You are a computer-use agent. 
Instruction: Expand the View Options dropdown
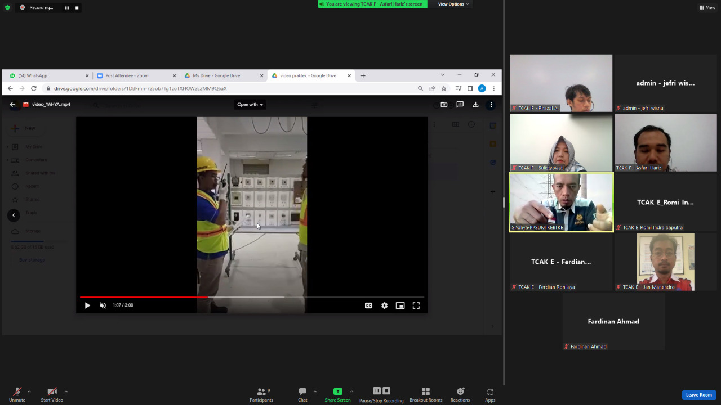coord(453,4)
